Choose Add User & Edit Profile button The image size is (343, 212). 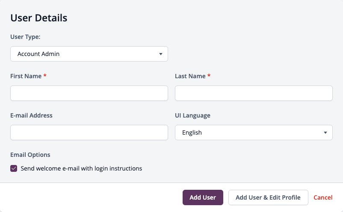tap(268, 197)
